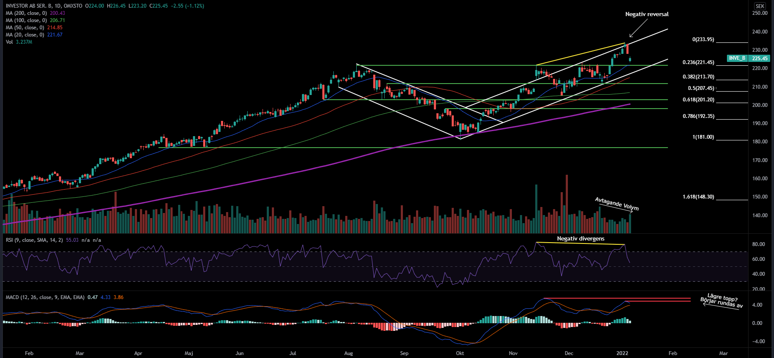The width and height of the screenshot is (774, 358).
Task: Click the 2022 label on time axis
Action: click(x=622, y=353)
